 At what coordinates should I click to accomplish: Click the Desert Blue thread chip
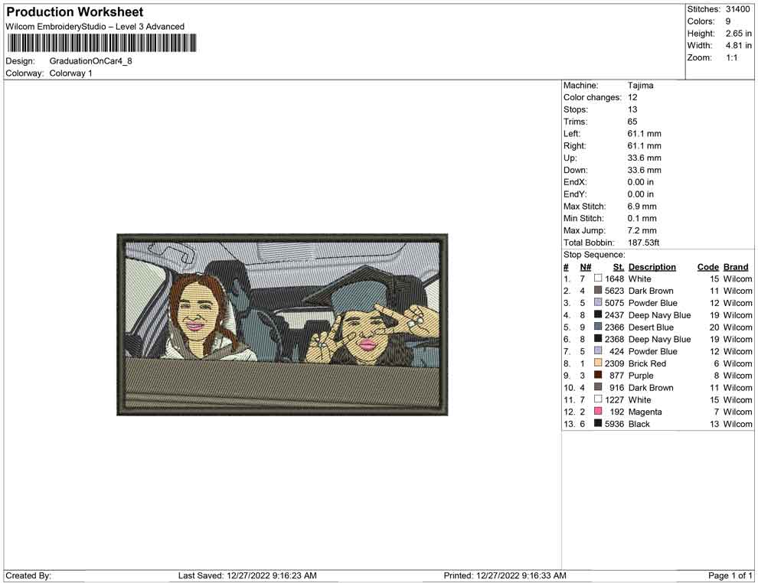(598, 327)
